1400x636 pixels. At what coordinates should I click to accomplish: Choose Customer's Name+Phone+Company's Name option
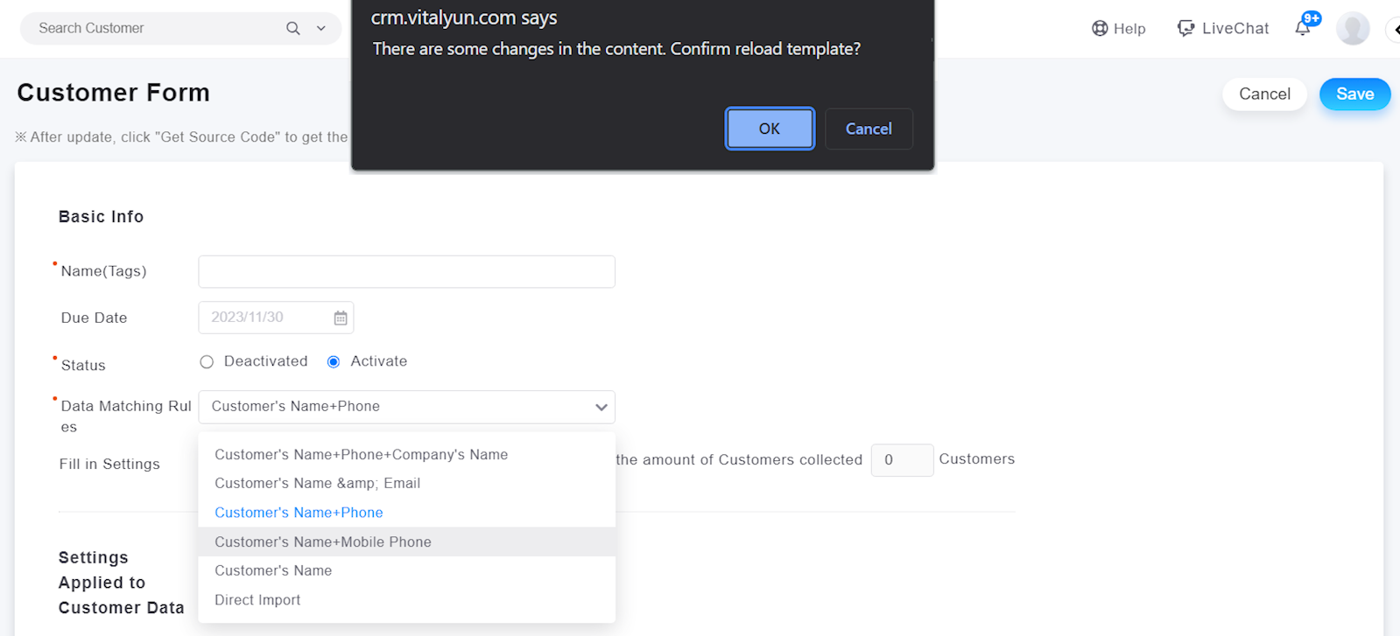[361, 455]
